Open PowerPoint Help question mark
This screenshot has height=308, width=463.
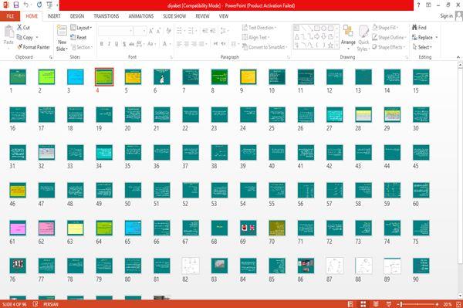(x=418, y=5)
